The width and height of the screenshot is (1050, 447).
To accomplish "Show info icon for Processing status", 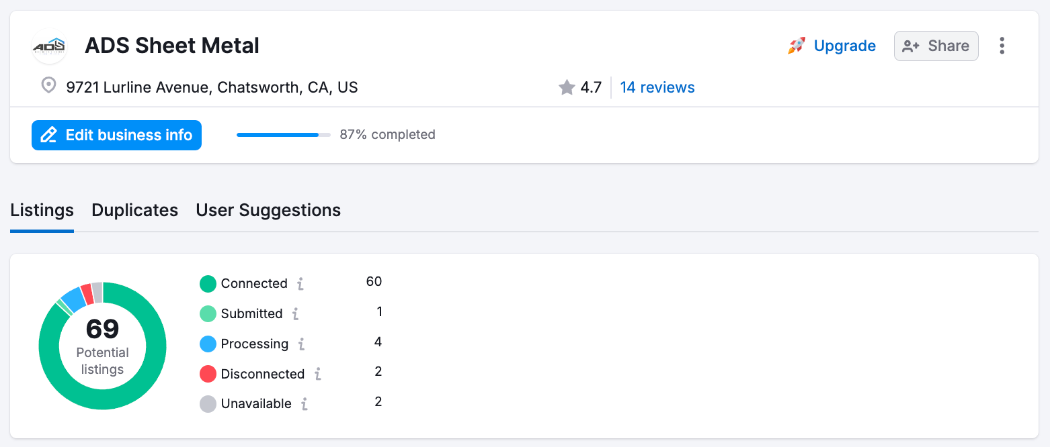I will click(301, 344).
